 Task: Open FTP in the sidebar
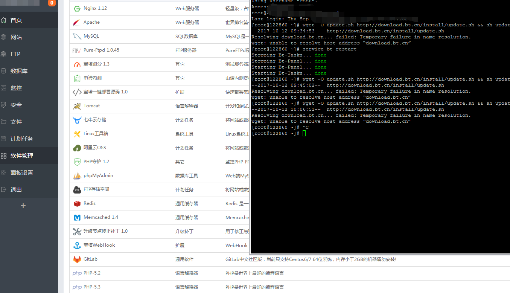pyautogui.click(x=29, y=54)
